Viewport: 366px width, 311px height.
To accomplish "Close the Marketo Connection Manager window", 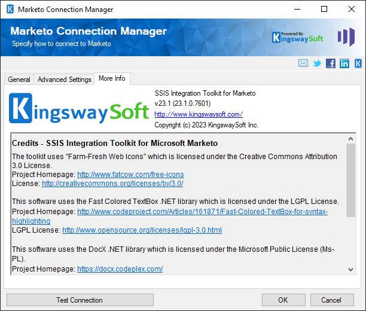I will click(x=351, y=10).
